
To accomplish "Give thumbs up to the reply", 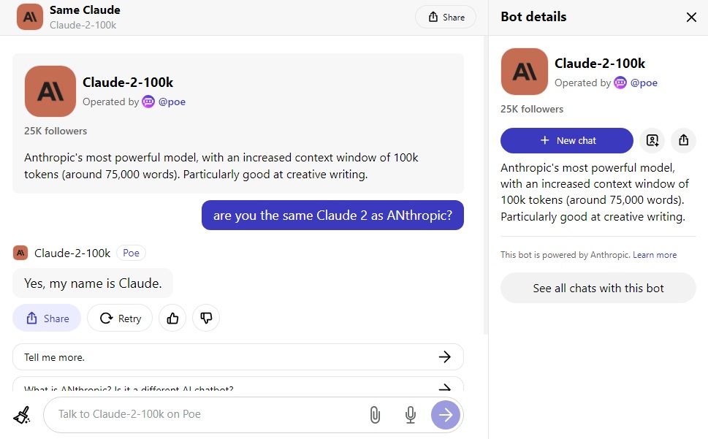I will pyautogui.click(x=172, y=318).
